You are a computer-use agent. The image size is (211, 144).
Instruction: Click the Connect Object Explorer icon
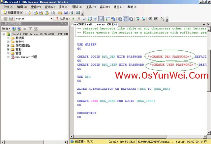pos(14,29)
